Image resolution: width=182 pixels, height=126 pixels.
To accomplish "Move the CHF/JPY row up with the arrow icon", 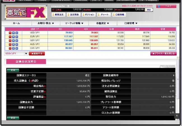I will (13, 48).
